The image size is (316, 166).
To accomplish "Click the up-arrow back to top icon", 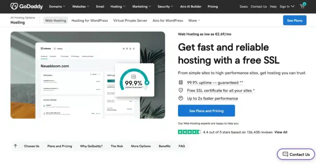I will click(15, 146).
